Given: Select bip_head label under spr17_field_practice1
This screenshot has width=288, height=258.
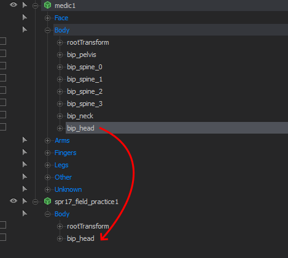Looking at the screenshot, I should point(80,239).
